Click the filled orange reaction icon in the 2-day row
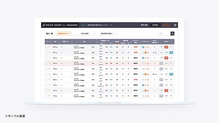Image resolution: width=219 pixels, height=123 pixels. click(145, 52)
